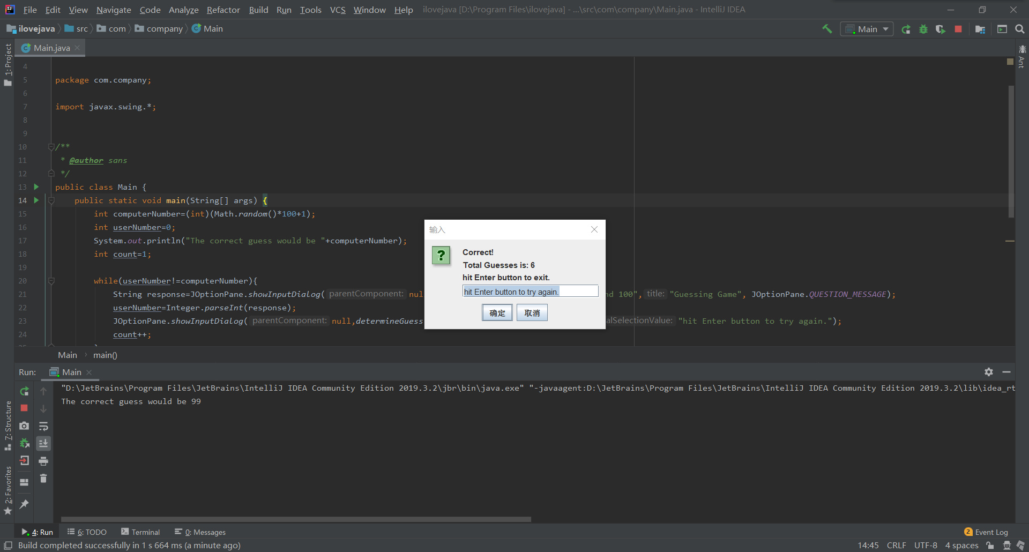Pin the Run tab with pin icon
Screen dimensions: 1029x552
click(x=24, y=504)
